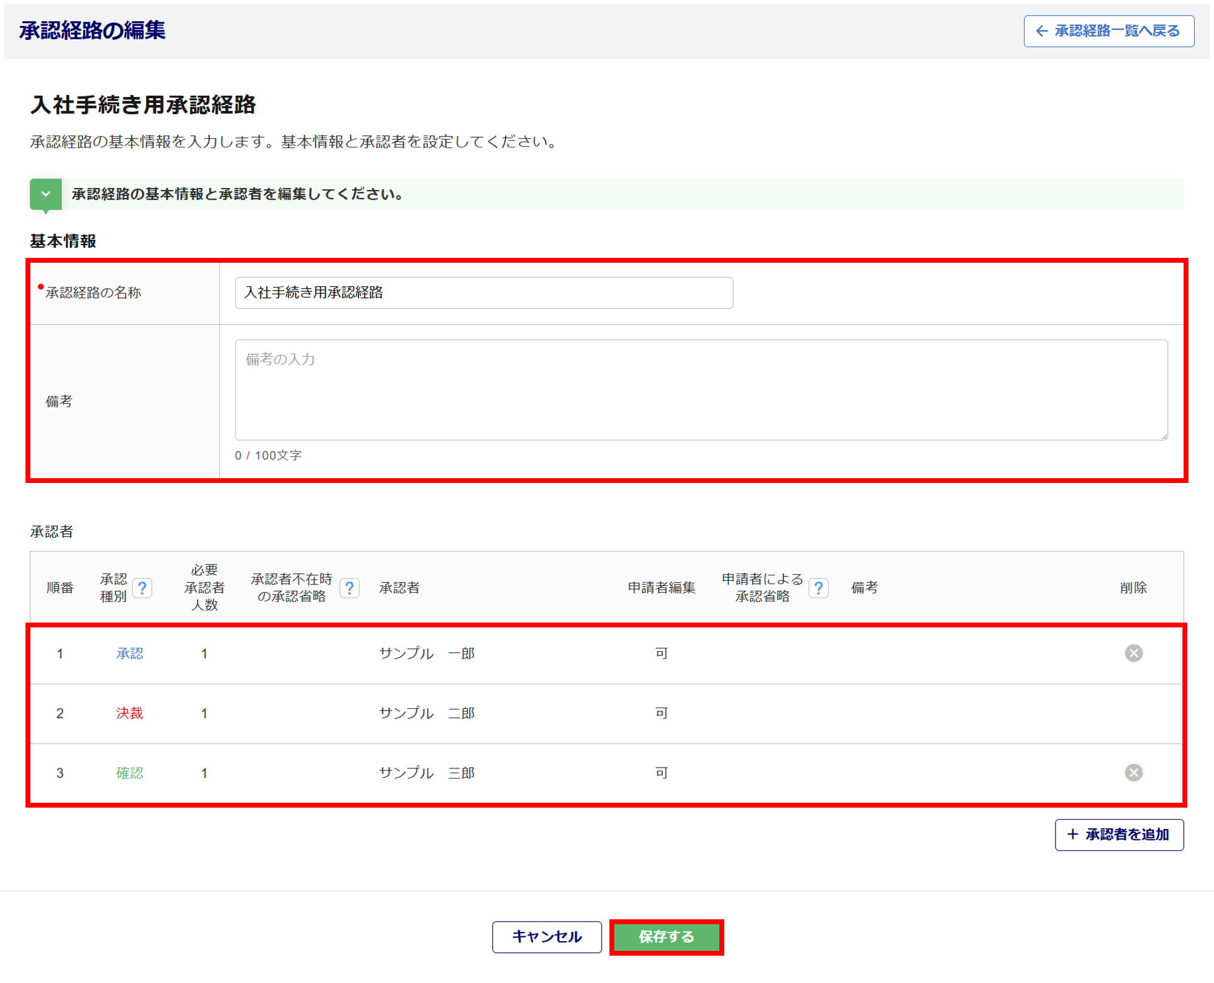
Task: Focus the 承認経路の名称 text field
Action: click(x=483, y=293)
